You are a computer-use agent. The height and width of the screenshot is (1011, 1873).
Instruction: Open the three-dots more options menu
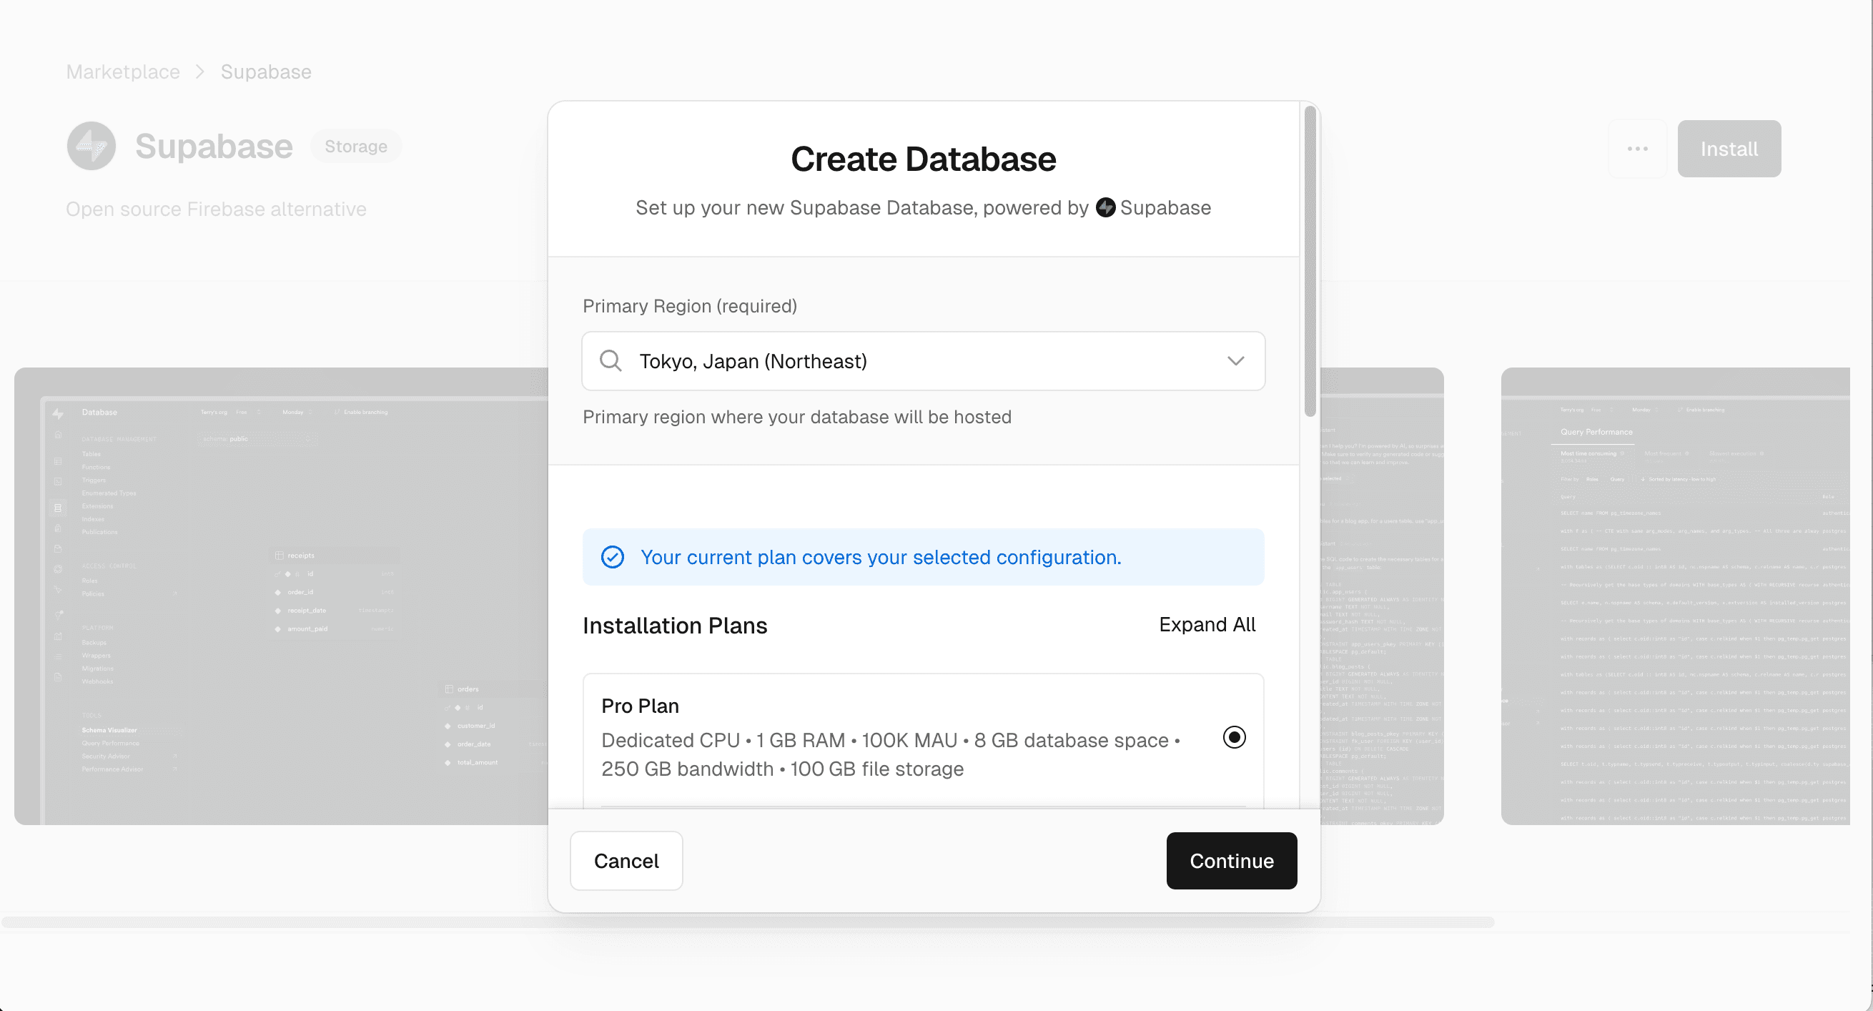pos(1636,149)
